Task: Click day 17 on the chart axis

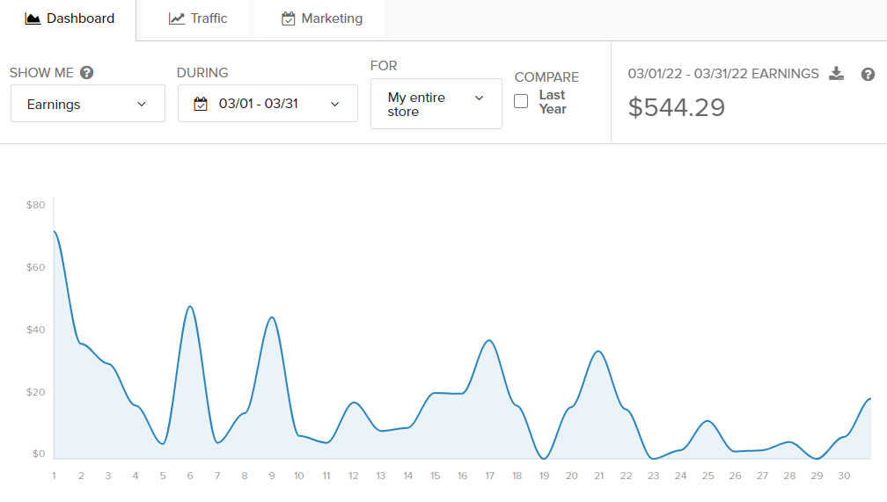Action: pos(490,476)
